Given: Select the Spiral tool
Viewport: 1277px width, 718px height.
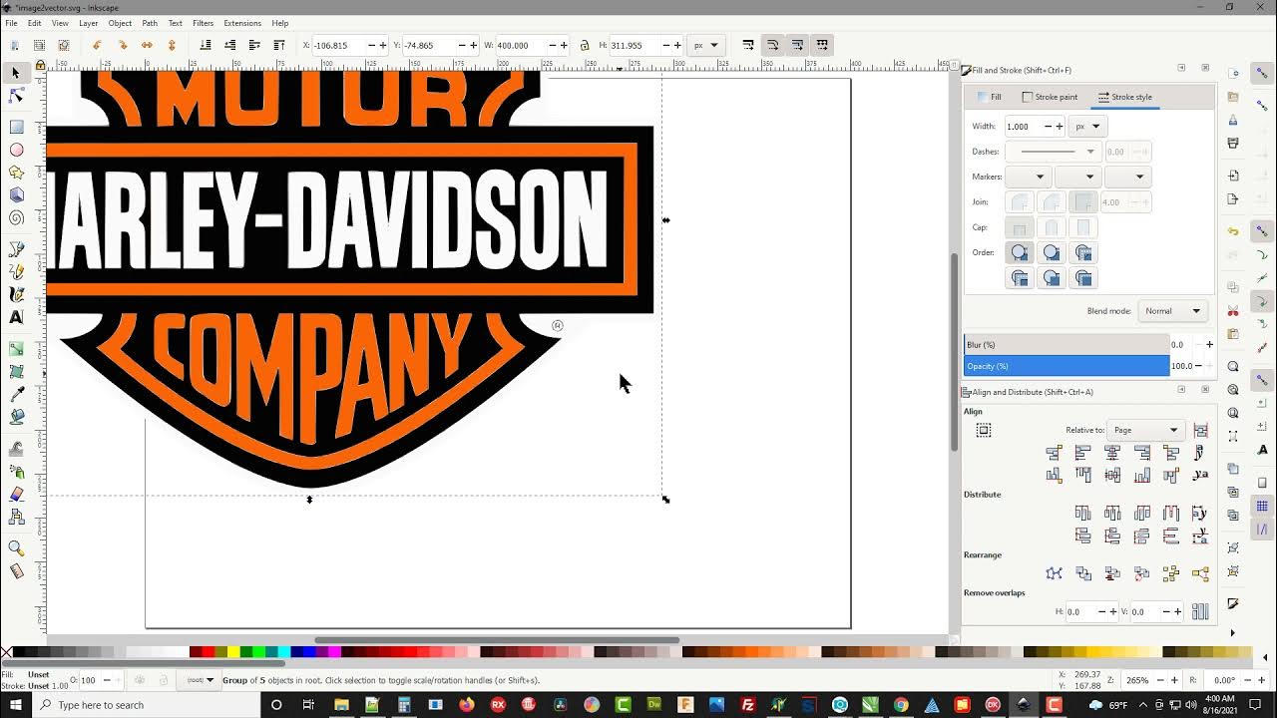Looking at the screenshot, I should (x=16, y=218).
